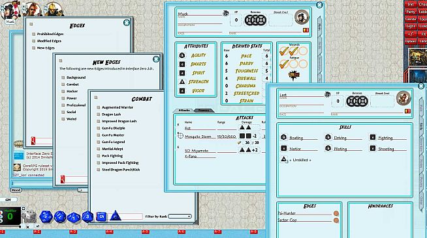Switch to Attacks tab on Muck sheet
The image size is (427, 238).
tap(184, 111)
